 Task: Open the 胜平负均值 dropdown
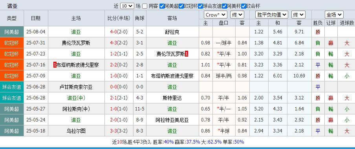point(271,15)
